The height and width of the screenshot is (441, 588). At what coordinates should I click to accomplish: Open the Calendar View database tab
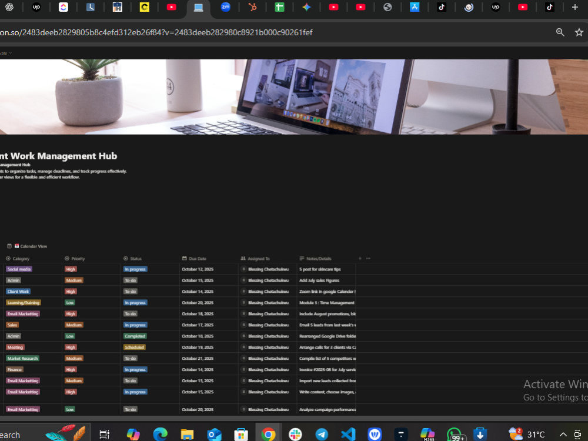point(31,246)
